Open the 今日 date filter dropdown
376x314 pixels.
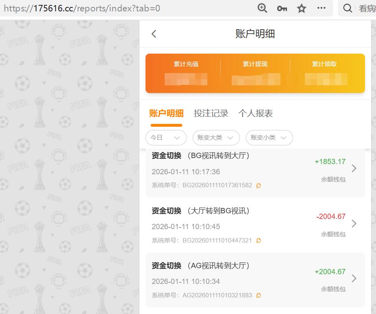pyautogui.click(x=166, y=138)
